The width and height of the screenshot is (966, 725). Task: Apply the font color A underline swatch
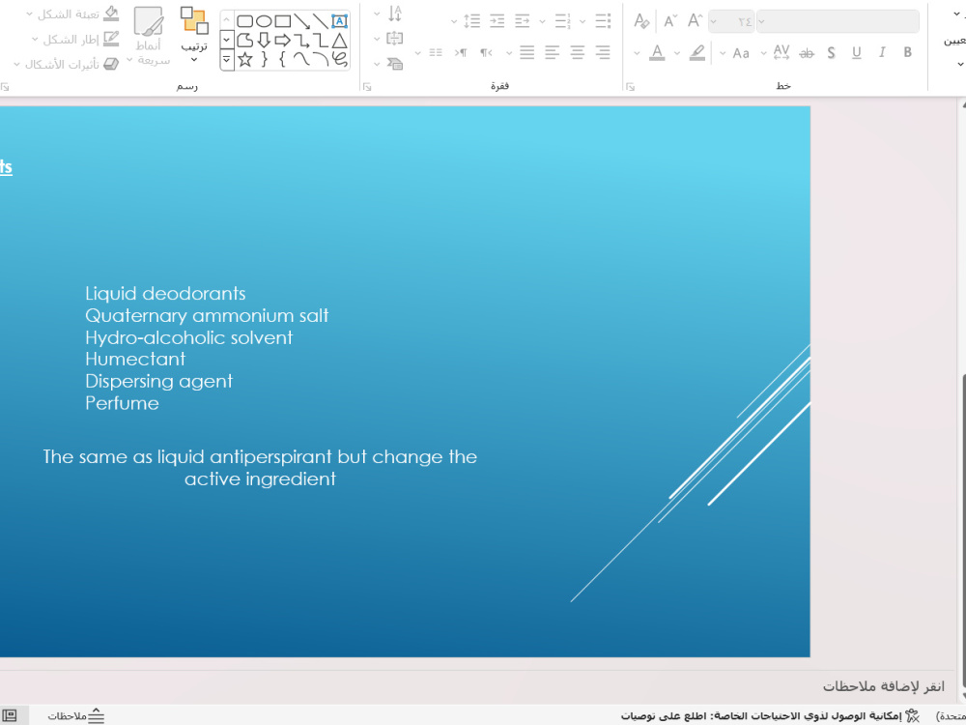point(657,53)
